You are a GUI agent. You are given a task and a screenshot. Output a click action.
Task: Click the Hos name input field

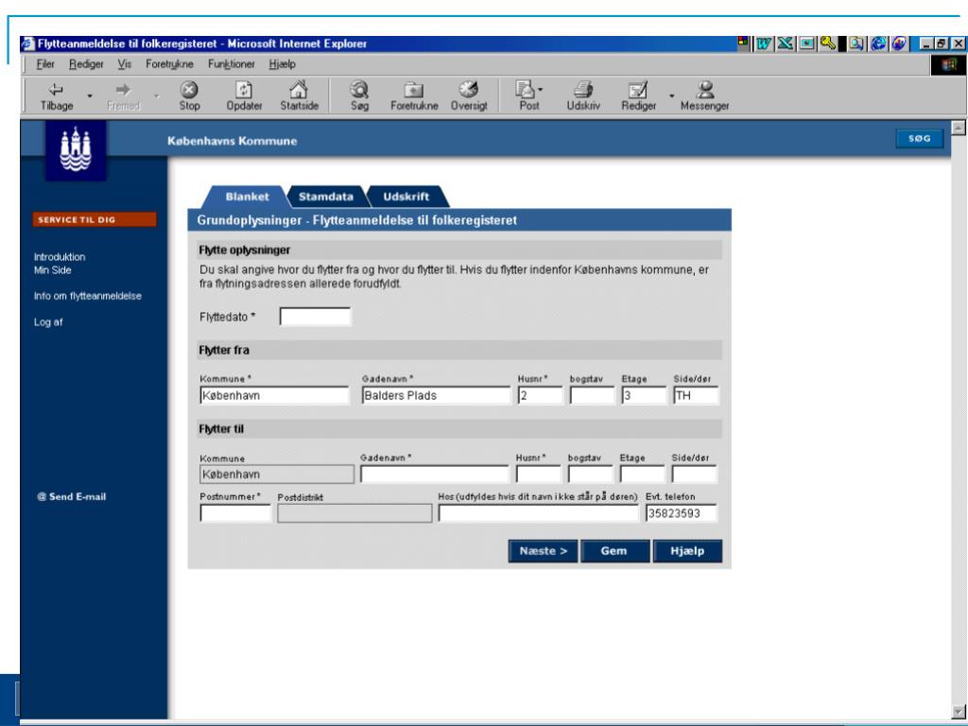(x=538, y=513)
